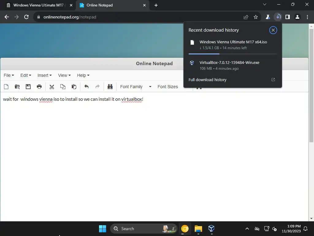
Task: Close the Windows Vienna Ultimate M17 tab
Action: pyautogui.click(x=71, y=5)
